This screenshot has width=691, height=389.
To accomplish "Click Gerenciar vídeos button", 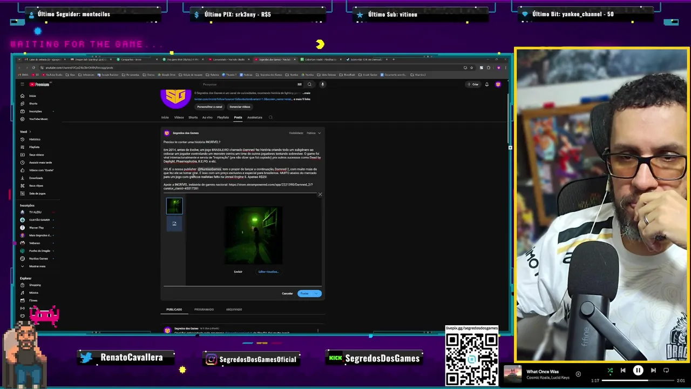I will point(240,106).
